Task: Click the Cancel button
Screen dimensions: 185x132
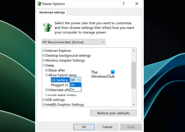Action: click(107, 127)
